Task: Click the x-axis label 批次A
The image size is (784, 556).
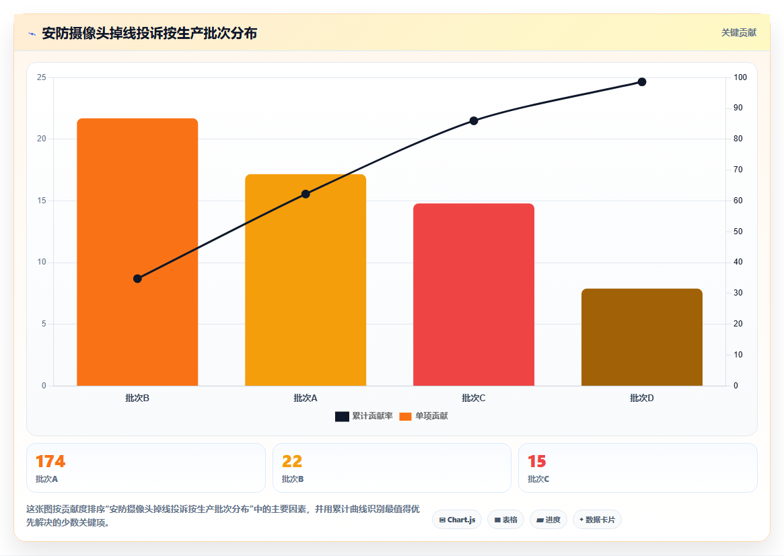Action: coord(306,398)
